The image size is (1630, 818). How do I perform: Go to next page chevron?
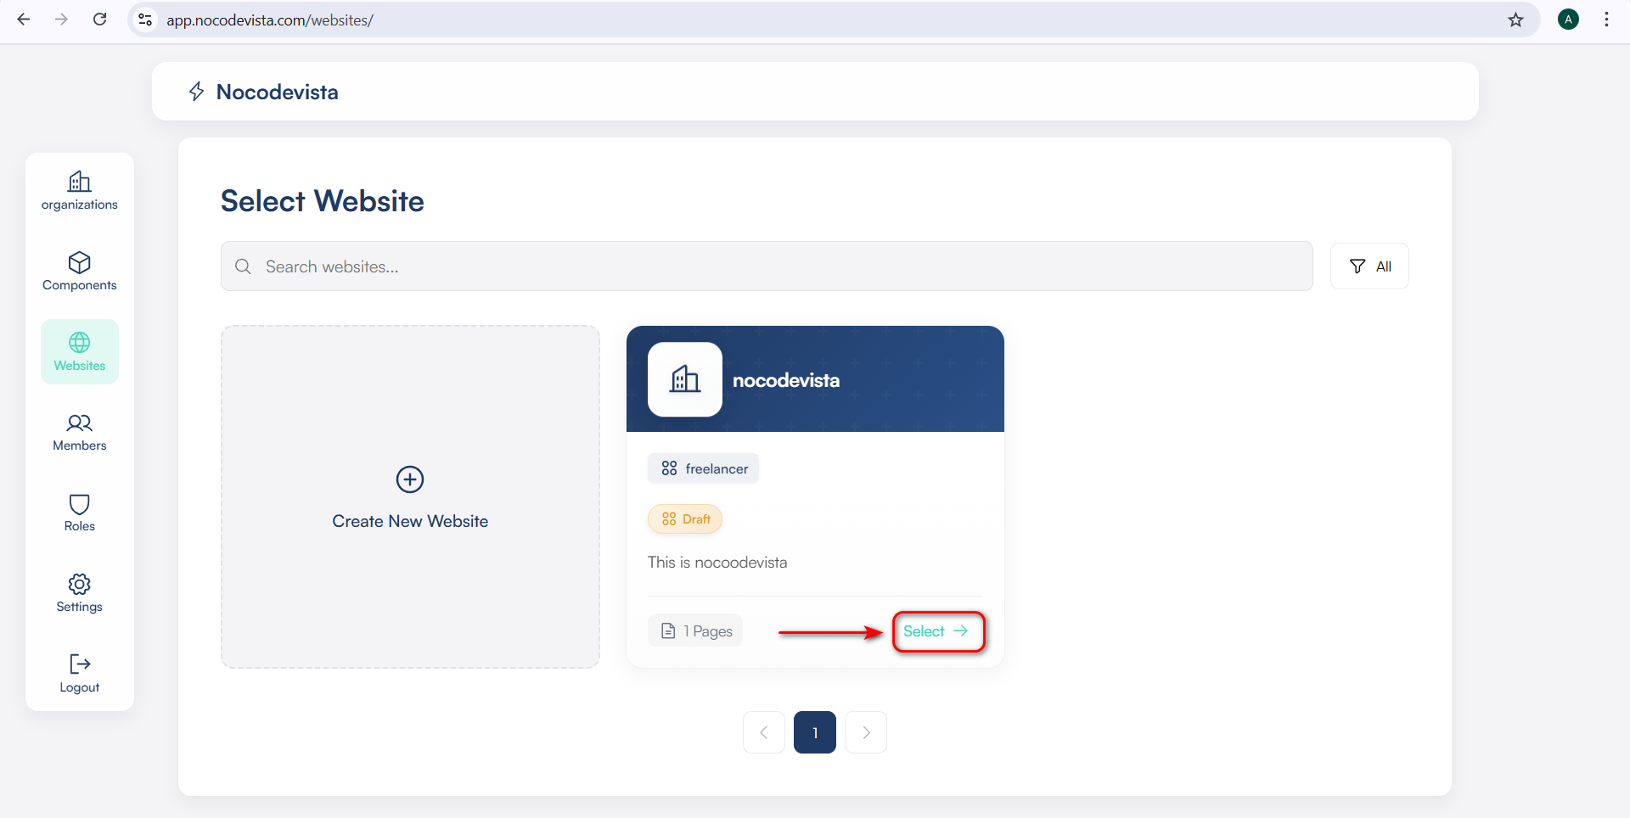pyautogui.click(x=866, y=732)
